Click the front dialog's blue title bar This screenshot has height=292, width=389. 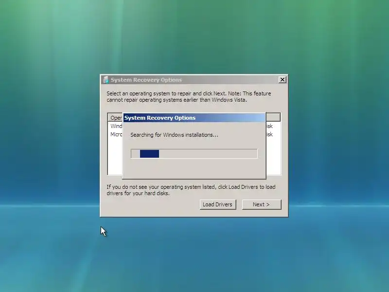pos(194,118)
